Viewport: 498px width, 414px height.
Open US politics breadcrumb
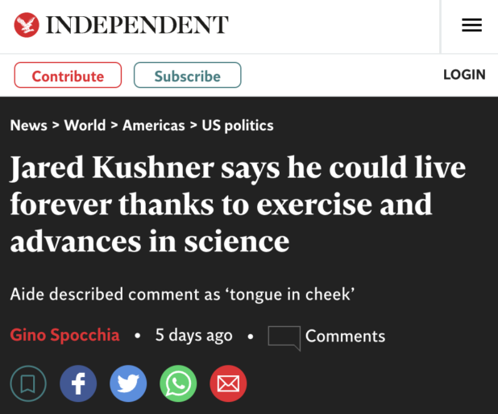[237, 126]
